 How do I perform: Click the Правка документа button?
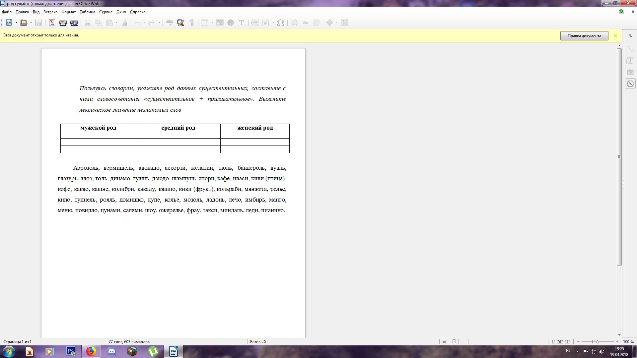click(584, 36)
